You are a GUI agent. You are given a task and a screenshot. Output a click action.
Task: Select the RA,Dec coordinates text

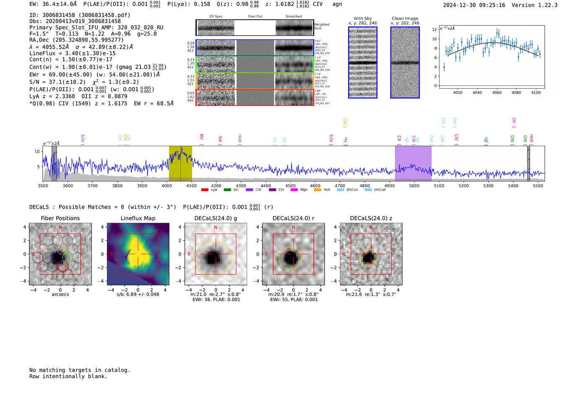pyautogui.click(x=77, y=40)
